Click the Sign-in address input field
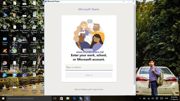Screen dimensions: 180x101 tap(89, 67)
